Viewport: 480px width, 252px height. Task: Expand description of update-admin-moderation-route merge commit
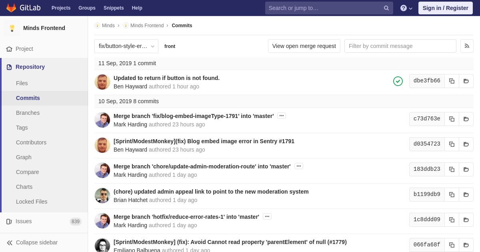coord(299,166)
